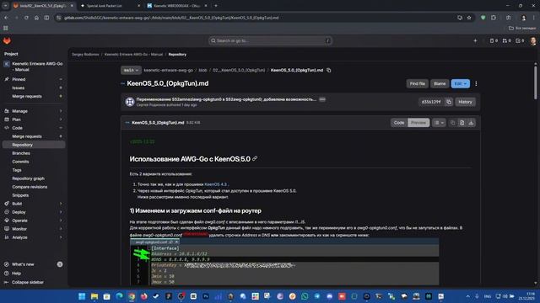Open Chrome from taskbar

(132, 296)
